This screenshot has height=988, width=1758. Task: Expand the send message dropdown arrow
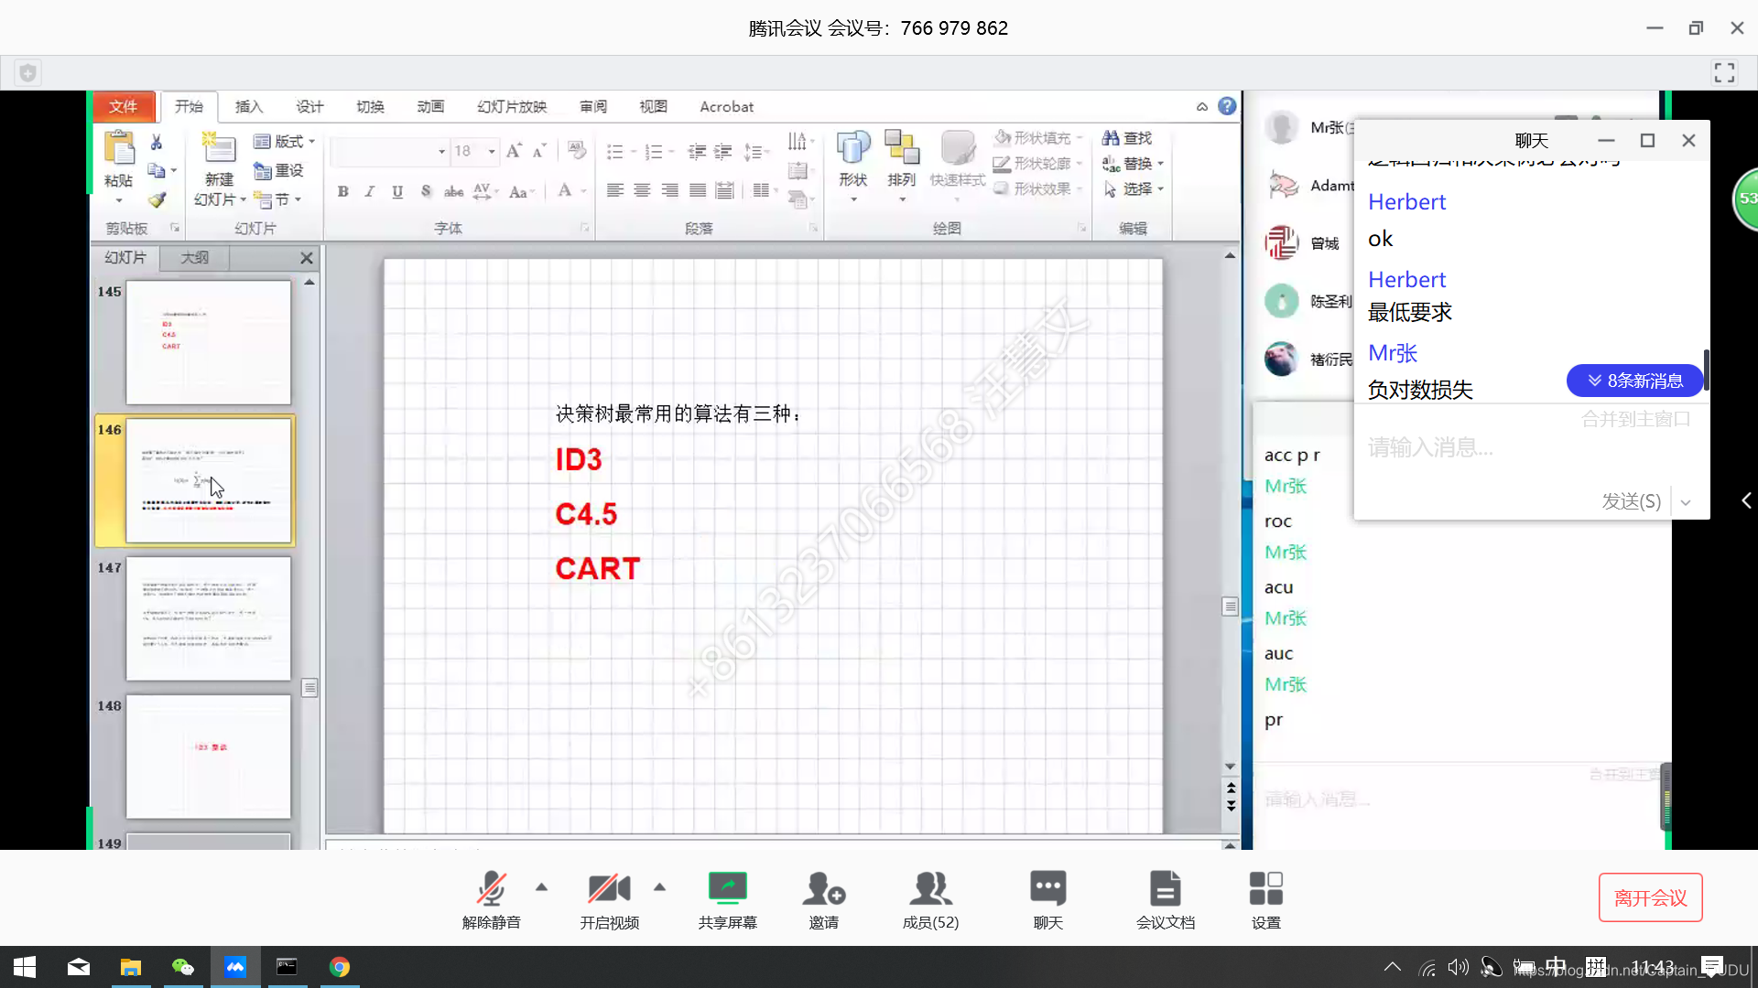coord(1686,500)
